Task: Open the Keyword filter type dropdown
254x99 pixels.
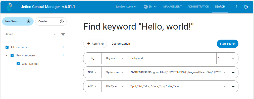Action: (x=115, y=58)
